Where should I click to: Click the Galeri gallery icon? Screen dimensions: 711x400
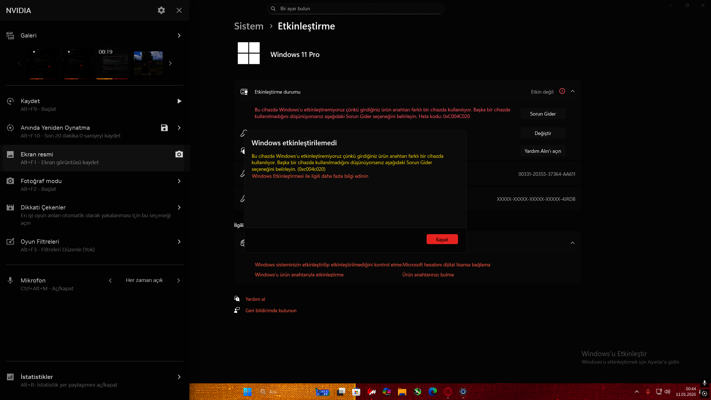click(x=10, y=36)
